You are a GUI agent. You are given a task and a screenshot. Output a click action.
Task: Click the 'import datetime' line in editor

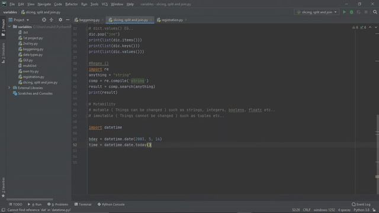click(105, 127)
